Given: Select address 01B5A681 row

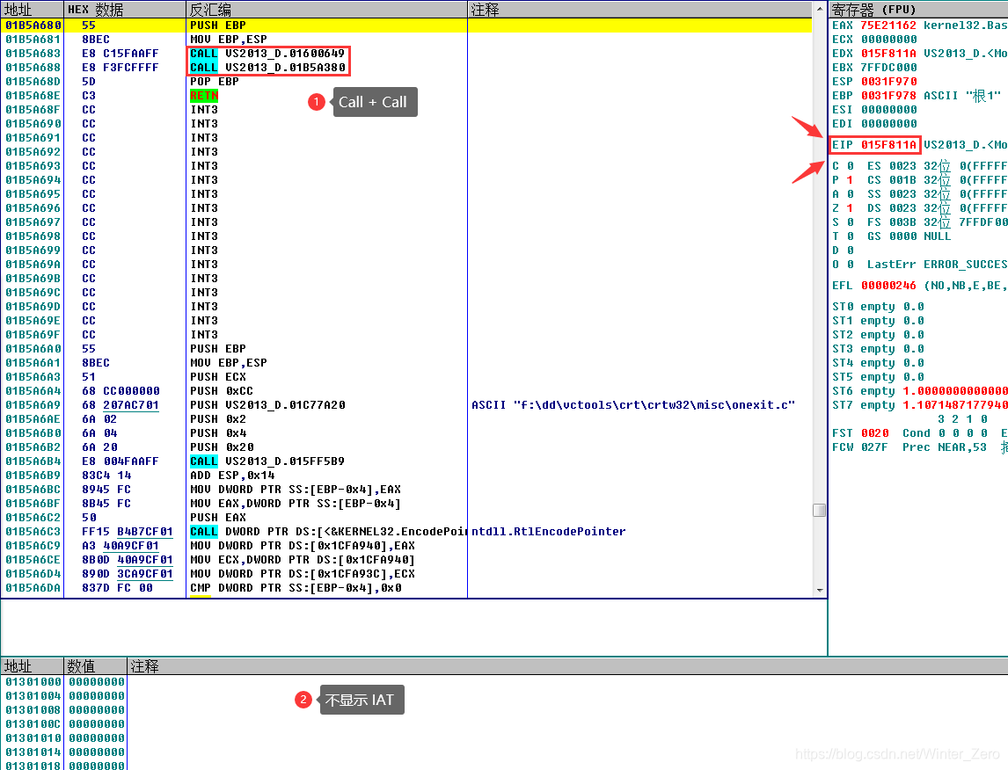Looking at the screenshot, I should pyautogui.click(x=406, y=40).
